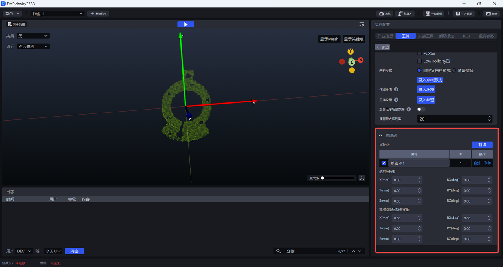Switch to the 手眼标定 tab

(446, 36)
